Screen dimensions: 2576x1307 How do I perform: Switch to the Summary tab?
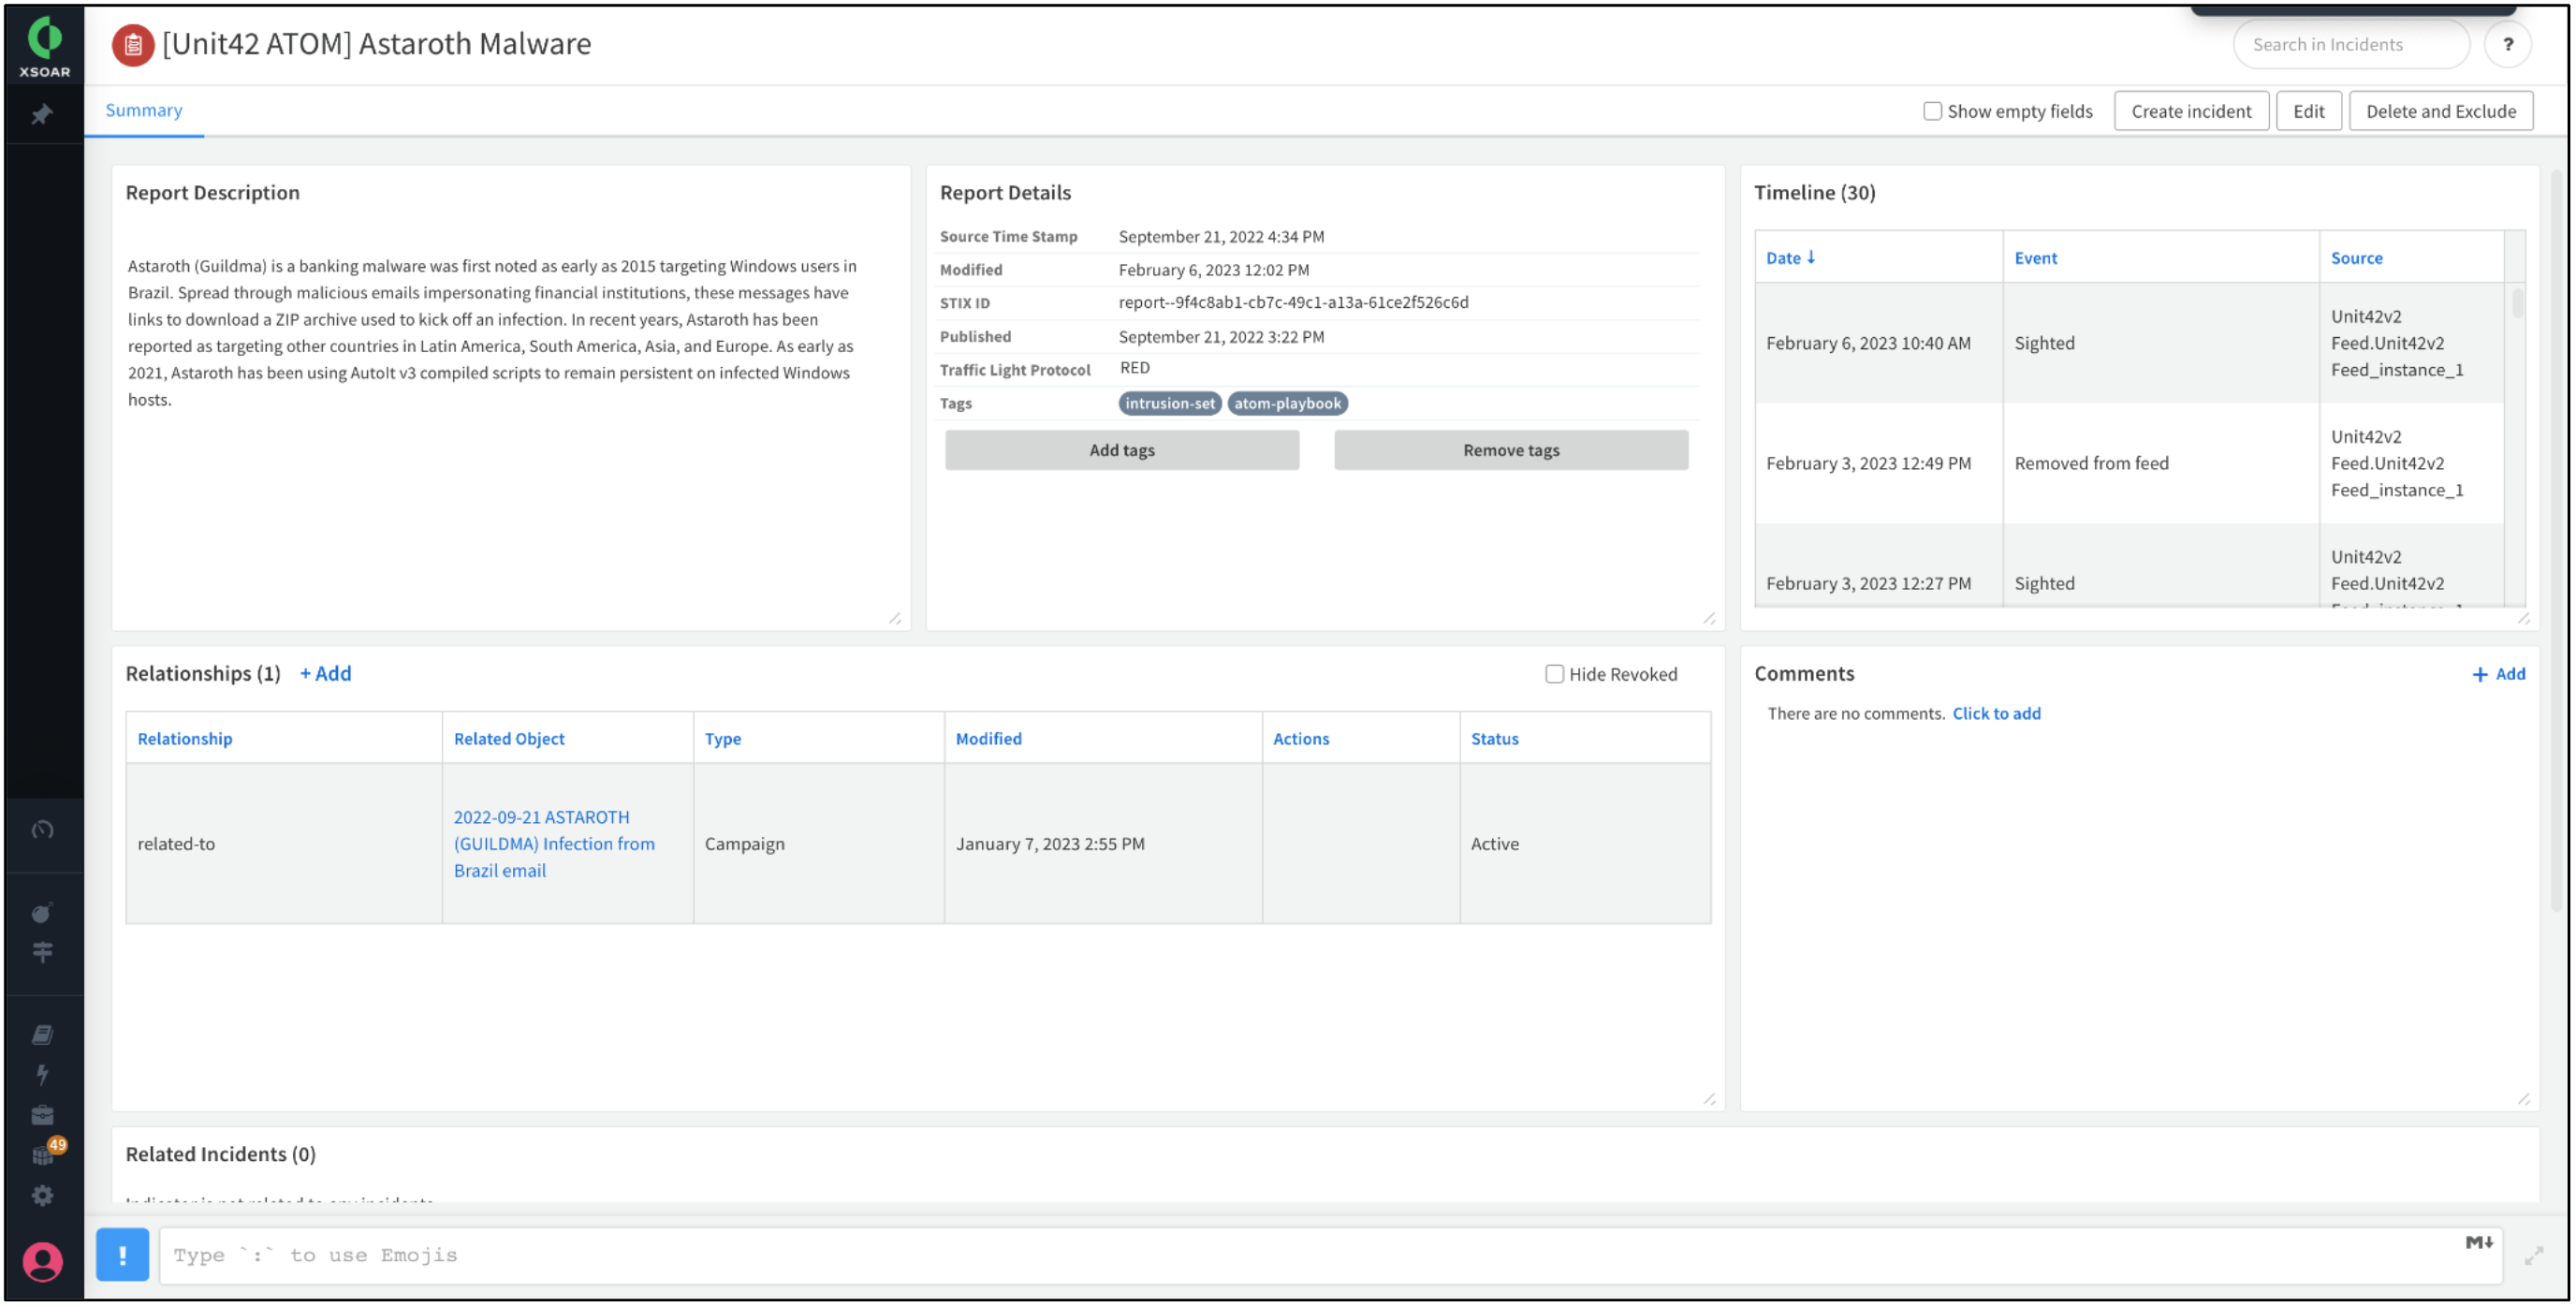[x=144, y=110]
